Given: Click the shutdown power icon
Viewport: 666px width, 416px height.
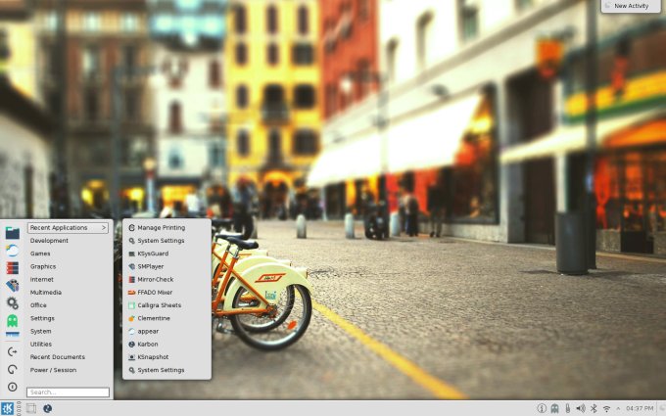Looking at the screenshot, I should click(13, 387).
